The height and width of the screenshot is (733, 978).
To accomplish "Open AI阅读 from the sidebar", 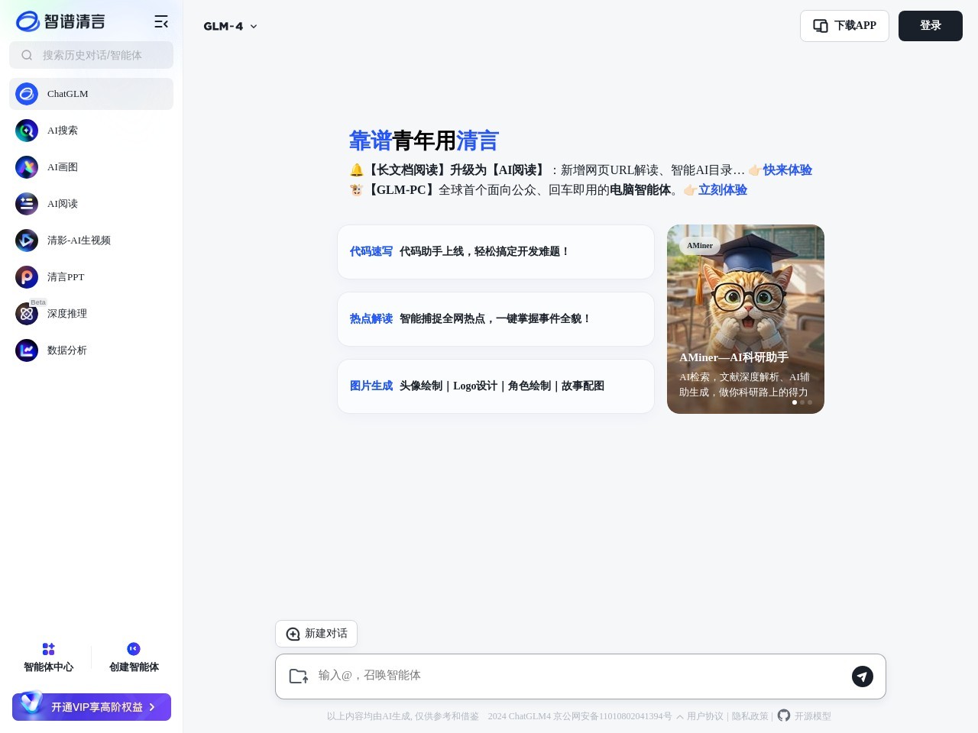I will point(63,204).
